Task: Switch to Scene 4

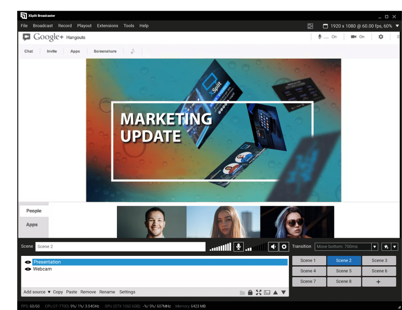Action: click(x=309, y=271)
